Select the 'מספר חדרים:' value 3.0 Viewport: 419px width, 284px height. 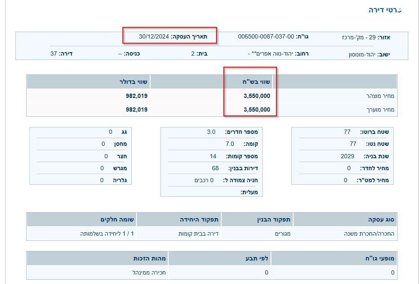pyautogui.click(x=211, y=132)
